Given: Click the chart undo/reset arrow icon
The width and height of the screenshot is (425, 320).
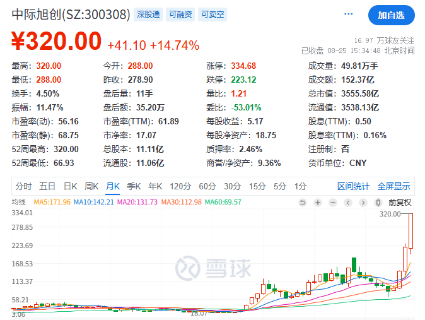Looking at the screenshot, I should click(x=303, y=203).
